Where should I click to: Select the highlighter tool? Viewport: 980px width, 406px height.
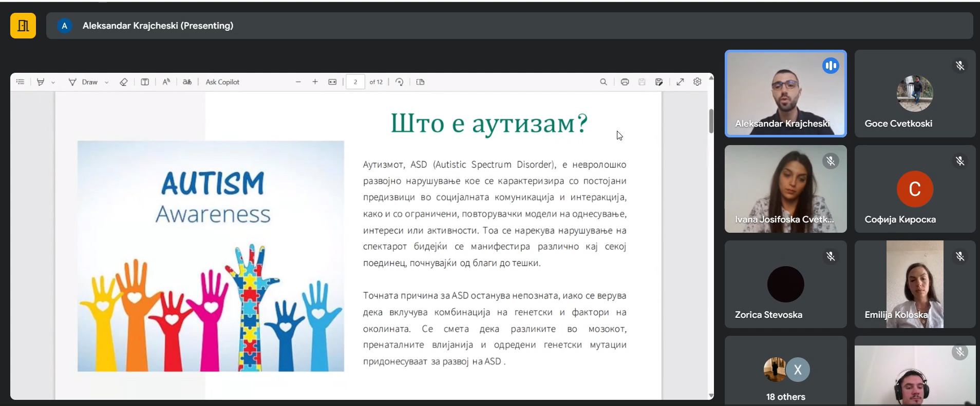click(x=41, y=82)
